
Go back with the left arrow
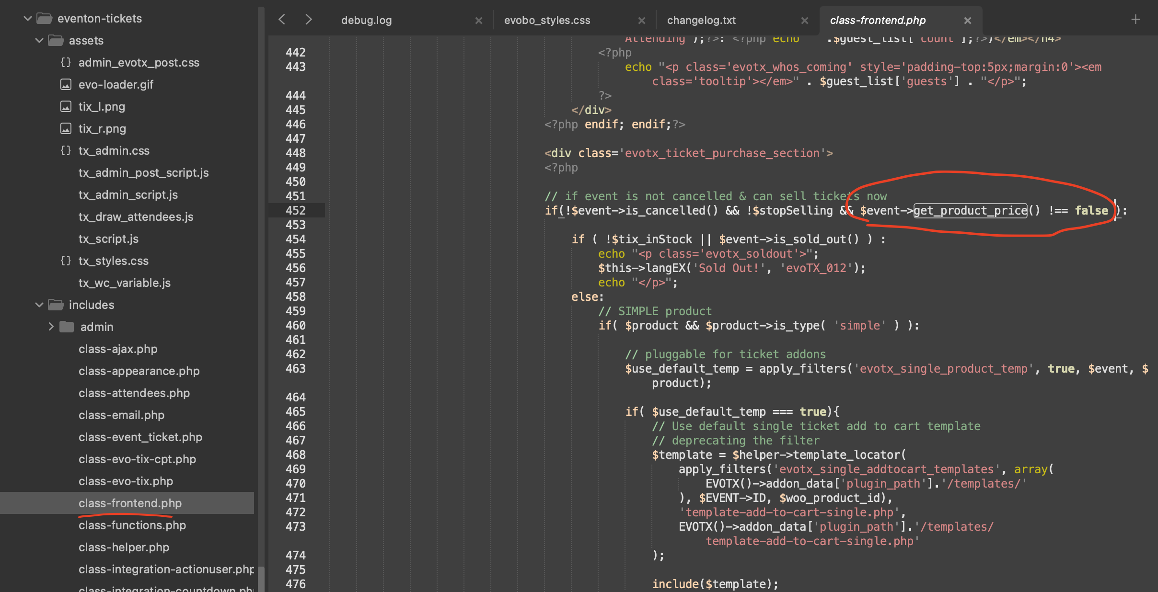pyautogui.click(x=282, y=20)
